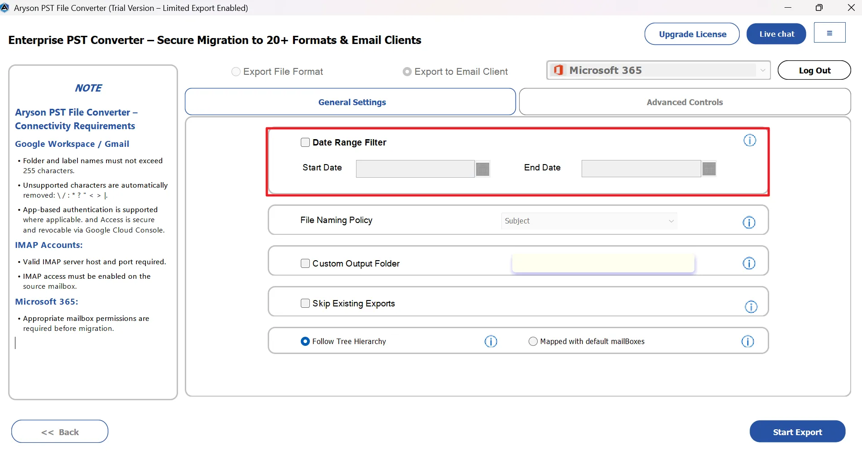The width and height of the screenshot is (862, 451).
Task: Tick the Custom Output Folder checkbox
Action: point(305,263)
